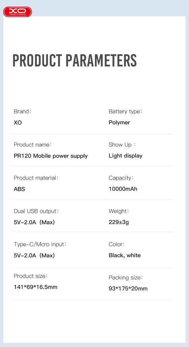Click the Show Up label
The height and width of the screenshot is (347, 189).
tap(122, 145)
